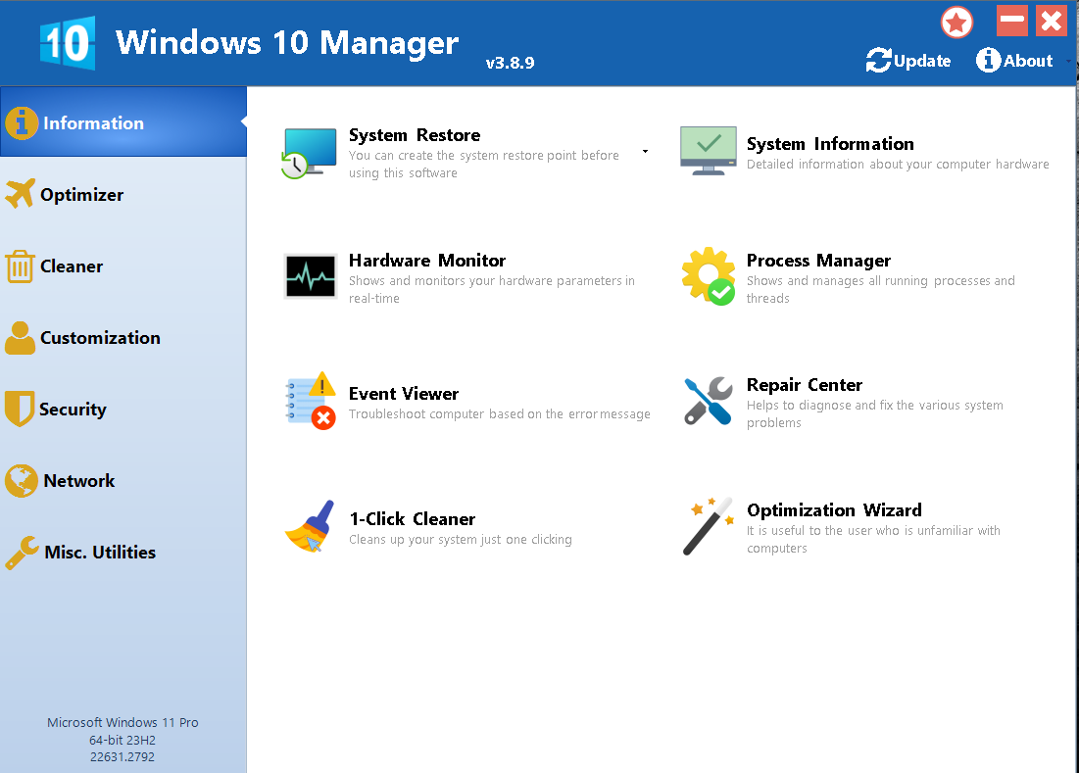Screen dimensions: 1079x773
Task: Start the Optimization Wizard wand icon
Action: (x=709, y=526)
